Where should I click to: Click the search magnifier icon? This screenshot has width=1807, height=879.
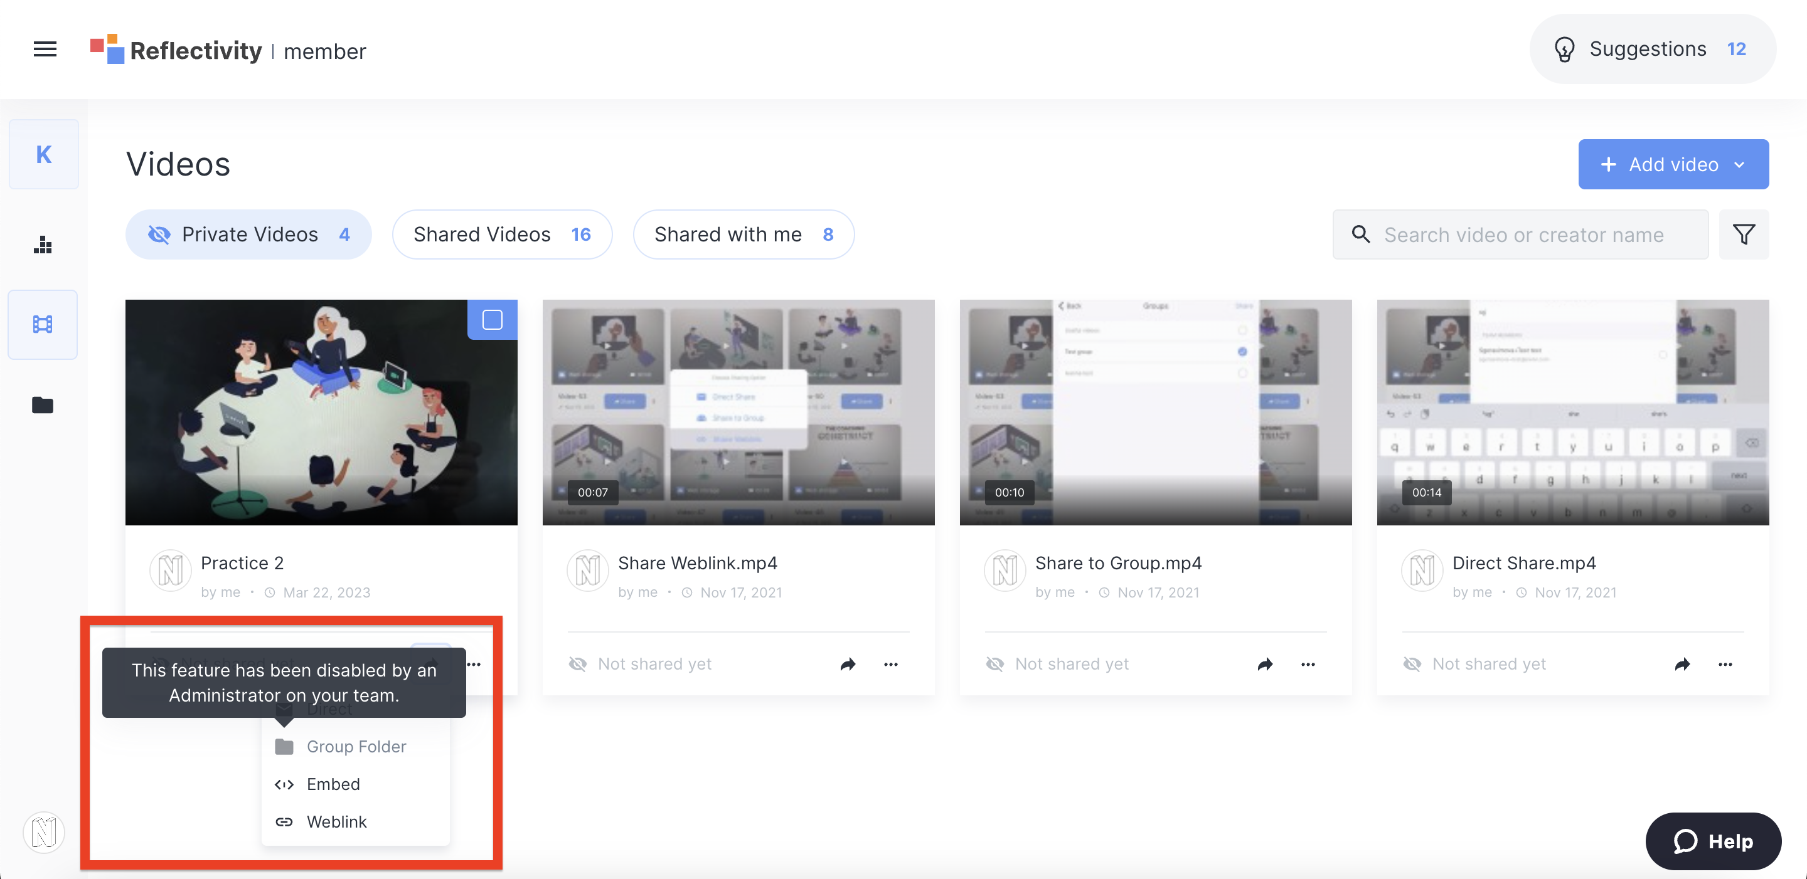[1361, 234]
